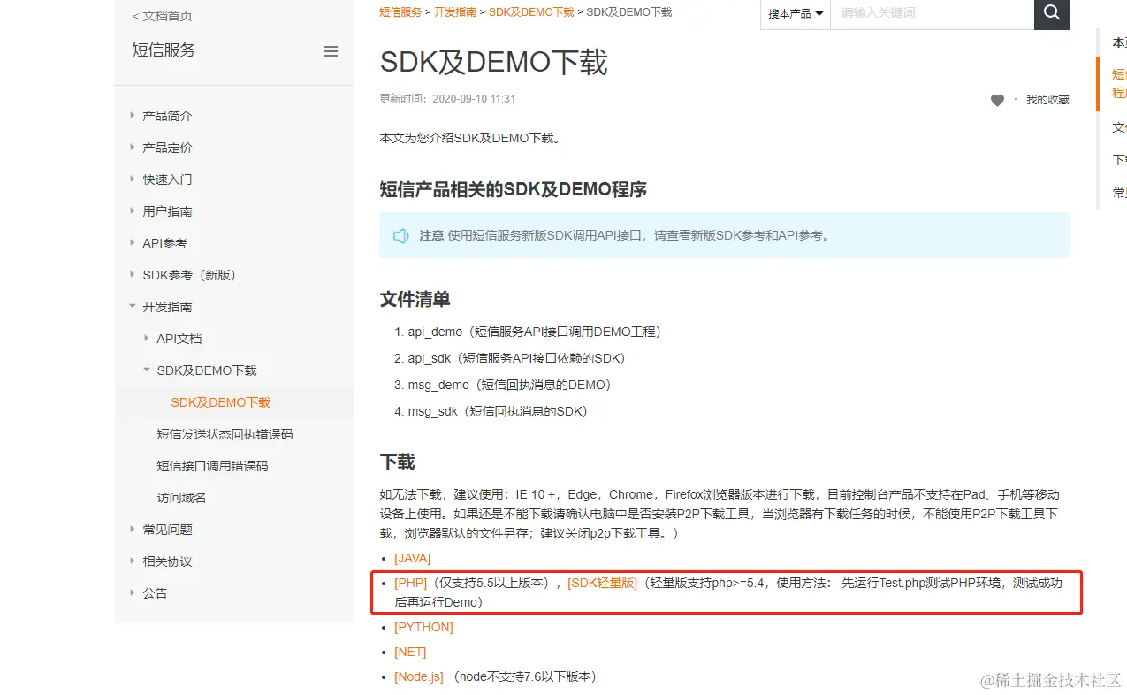
Task: Click the speaker icon in the 注意 banner
Action: 401,235
